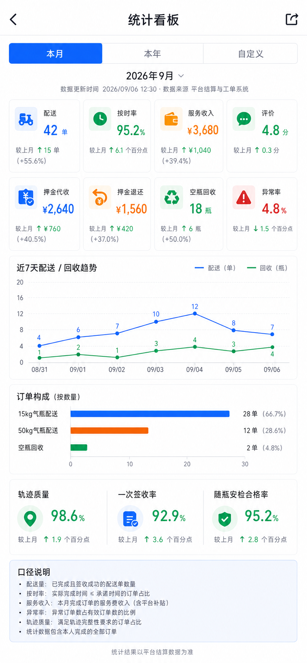Toggle the 回收（瓶） legend series

click(x=267, y=268)
